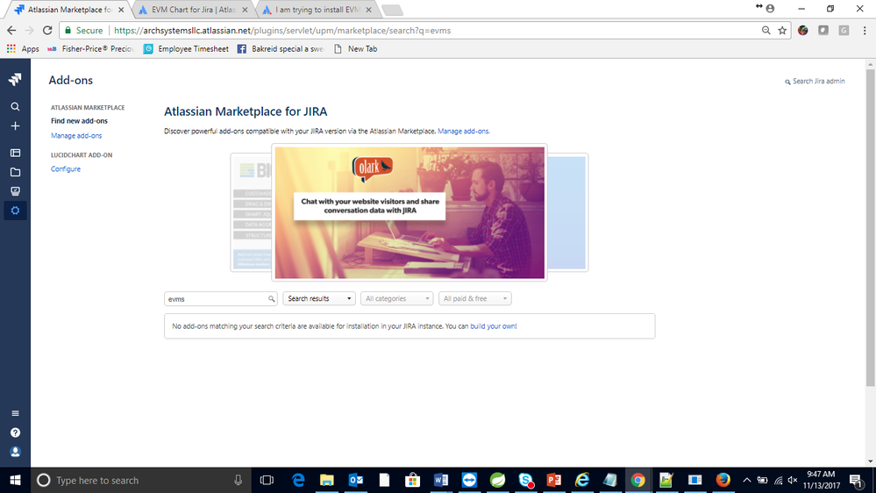The height and width of the screenshot is (493, 876).
Task: Open Jira sidebar search magnifier
Action: 15,107
